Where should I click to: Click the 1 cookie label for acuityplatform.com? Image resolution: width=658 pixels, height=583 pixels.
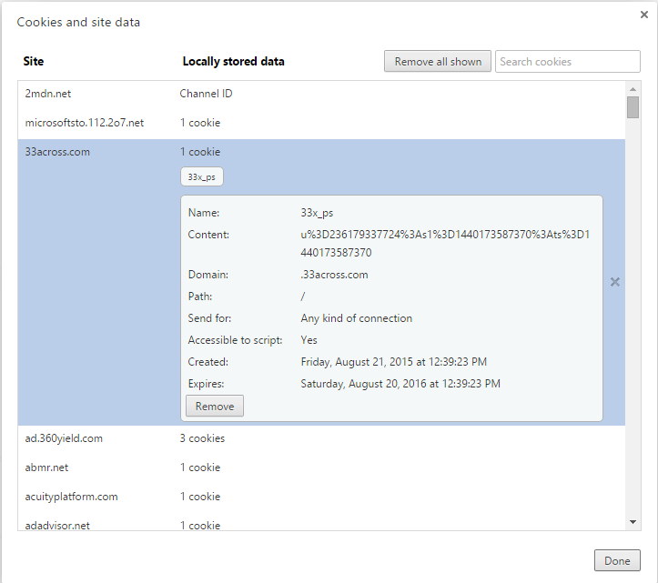pos(200,497)
